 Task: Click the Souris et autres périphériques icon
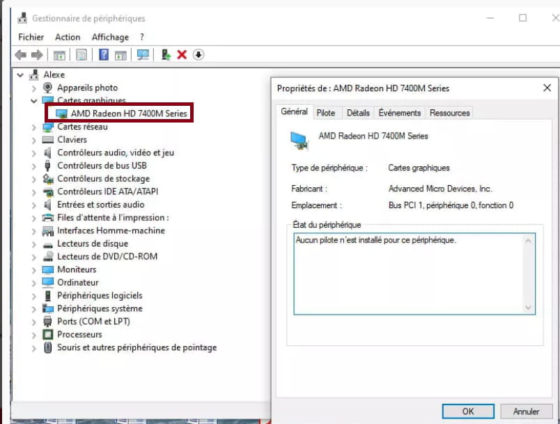47,347
